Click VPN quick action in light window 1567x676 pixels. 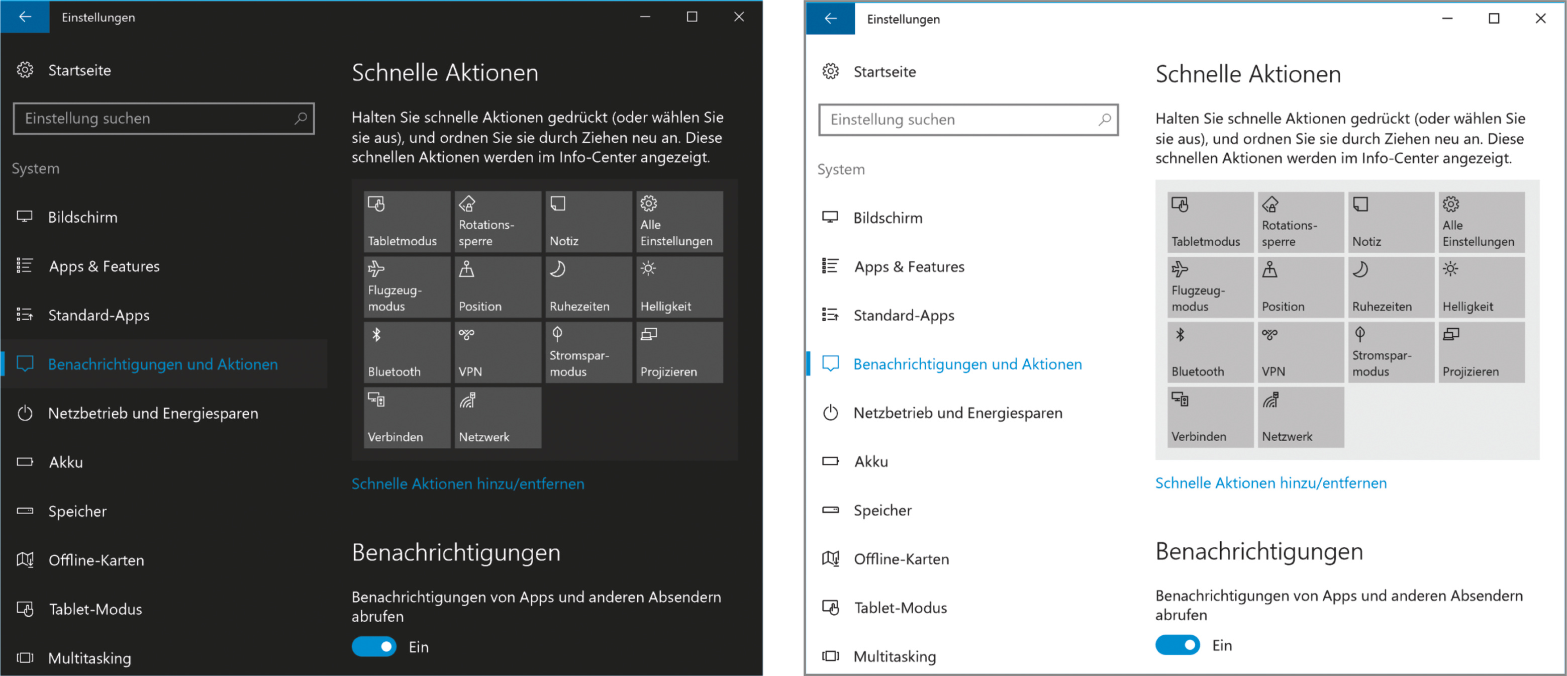pyautogui.click(x=1300, y=352)
